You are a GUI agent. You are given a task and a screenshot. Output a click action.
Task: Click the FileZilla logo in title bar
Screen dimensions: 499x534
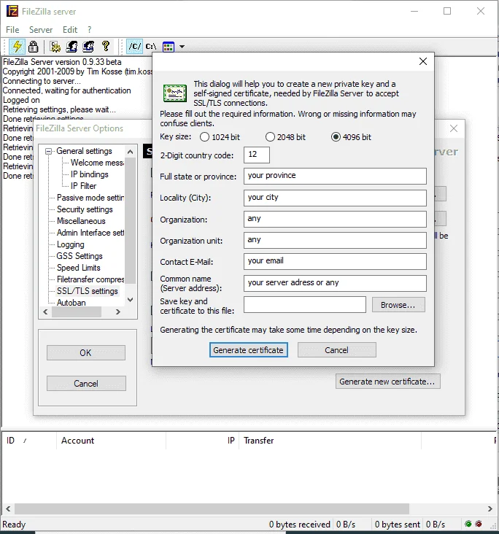12,11
